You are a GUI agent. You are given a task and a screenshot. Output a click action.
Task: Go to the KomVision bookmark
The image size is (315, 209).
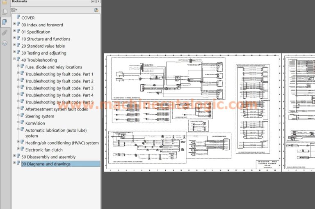(35, 123)
